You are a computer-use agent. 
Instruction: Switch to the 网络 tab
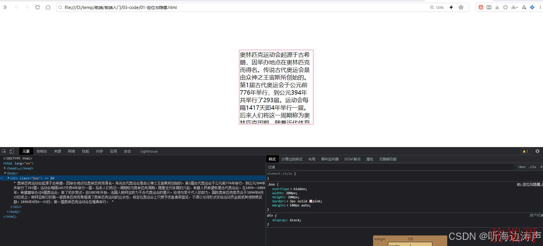(x=71, y=151)
